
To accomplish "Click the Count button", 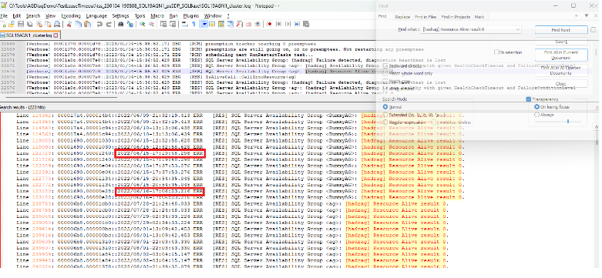I will [561, 41].
